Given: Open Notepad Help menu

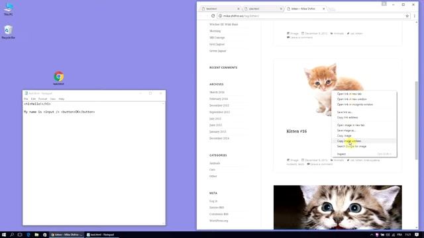Looking at the screenshot, I should [62, 99].
